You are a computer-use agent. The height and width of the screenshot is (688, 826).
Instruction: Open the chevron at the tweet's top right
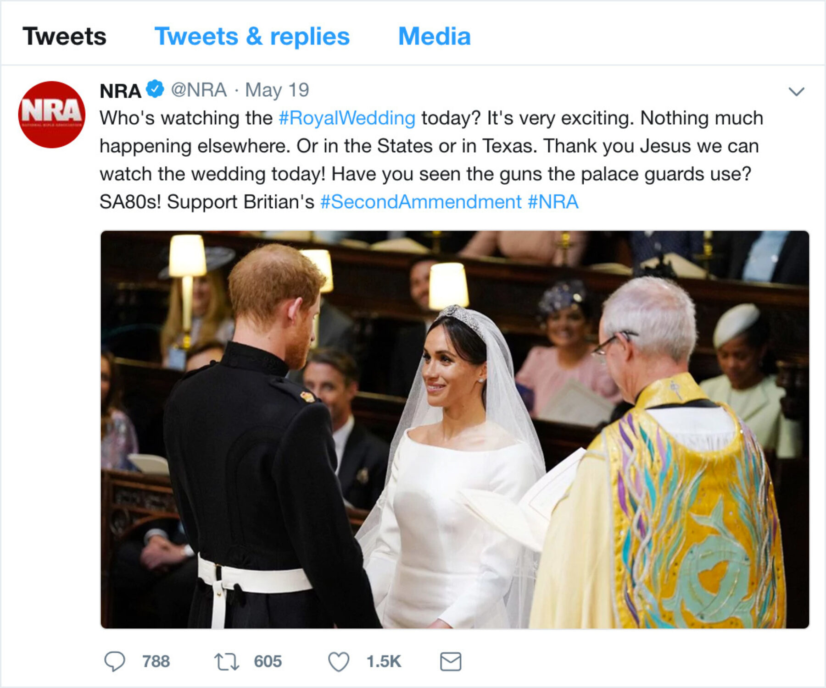(x=795, y=92)
